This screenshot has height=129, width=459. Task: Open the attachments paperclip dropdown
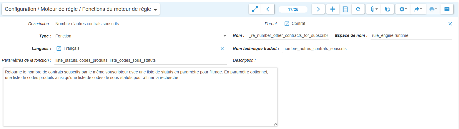pos(373,9)
